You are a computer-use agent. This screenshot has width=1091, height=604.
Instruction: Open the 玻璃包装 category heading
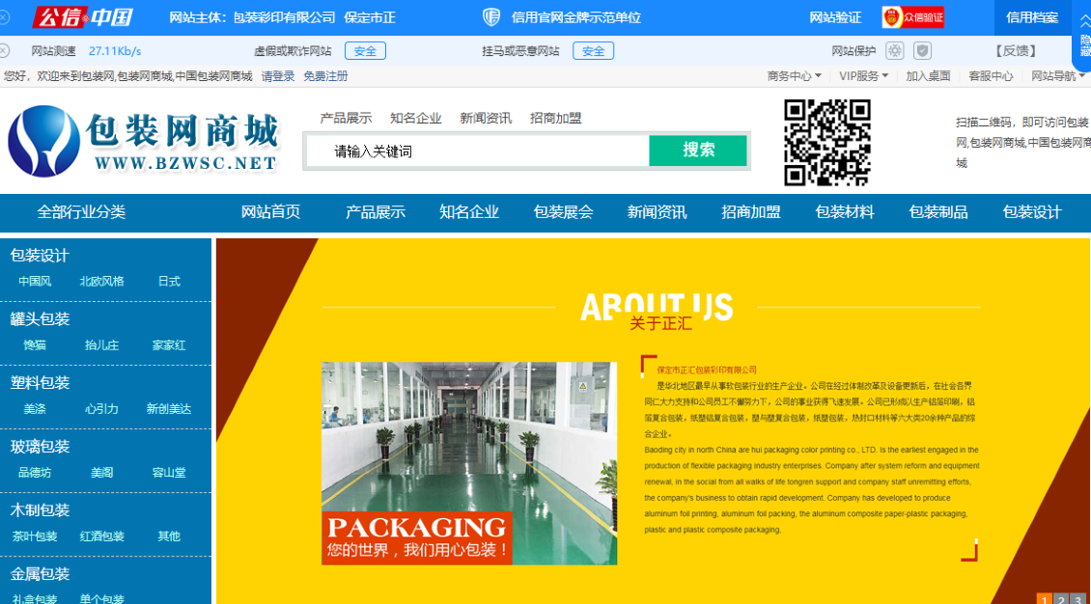click(x=40, y=446)
